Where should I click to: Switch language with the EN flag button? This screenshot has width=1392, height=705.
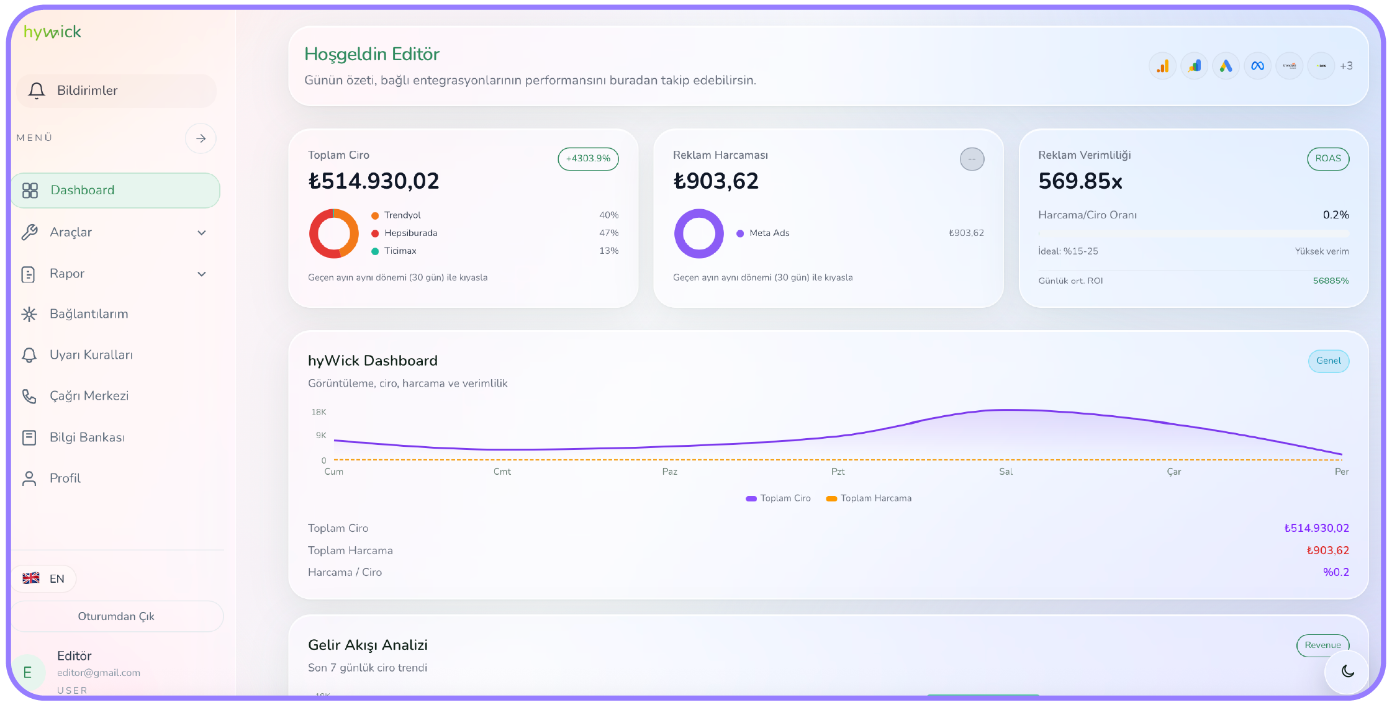(x=44, y=578)
